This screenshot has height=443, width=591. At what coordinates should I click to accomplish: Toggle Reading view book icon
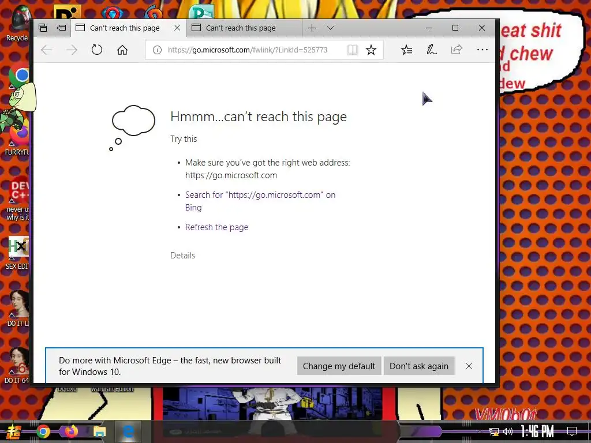[353, 50]
